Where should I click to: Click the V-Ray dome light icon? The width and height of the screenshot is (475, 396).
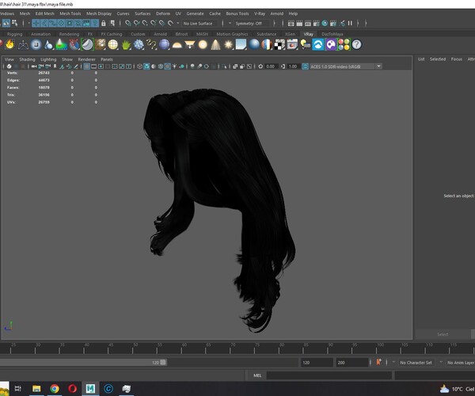point(177,44)
